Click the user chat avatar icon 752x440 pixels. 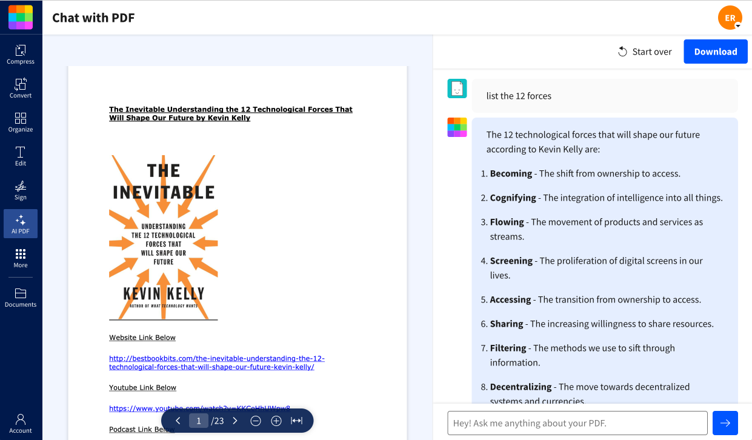tap(457, 88)
